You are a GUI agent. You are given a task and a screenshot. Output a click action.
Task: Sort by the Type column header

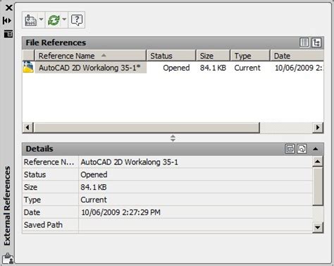(x=250, y=56)
